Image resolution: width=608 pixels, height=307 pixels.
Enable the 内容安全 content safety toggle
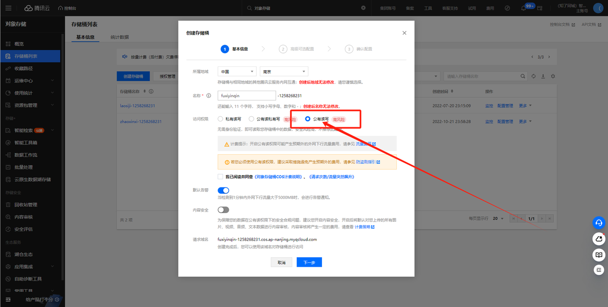(x=223, y=209)
